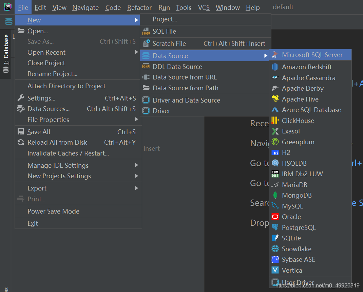Click the ClickHouse bars icon

click(x=275, y=121)
